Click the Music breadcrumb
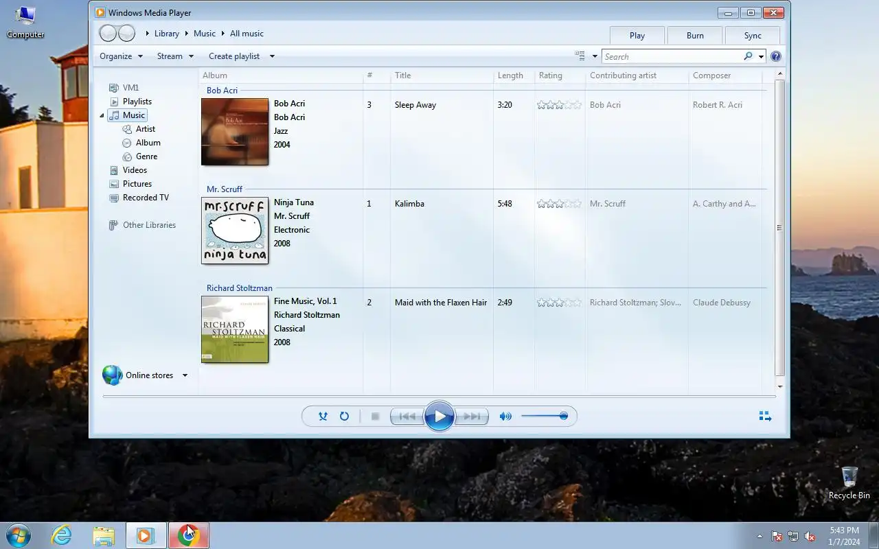The width and height of the screenshot is (879, 549). [205, 34]
